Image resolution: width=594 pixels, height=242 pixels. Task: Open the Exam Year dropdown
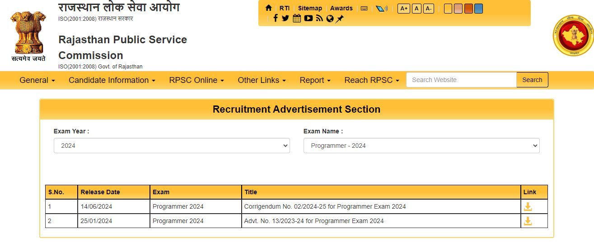pos(172,146)
